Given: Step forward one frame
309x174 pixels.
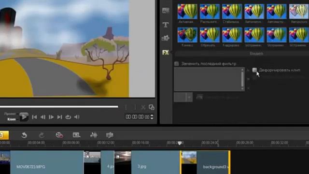Looking at the screenshot, I should click(x=51, y=117).
